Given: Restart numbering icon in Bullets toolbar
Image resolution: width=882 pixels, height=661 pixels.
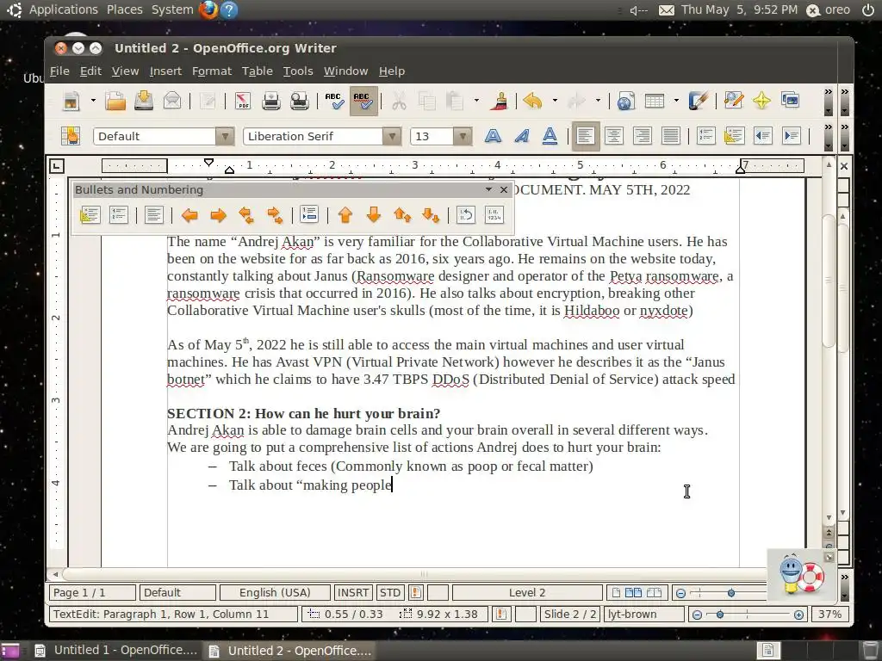Looking at the screenshot, I should [x=466, y=215].
